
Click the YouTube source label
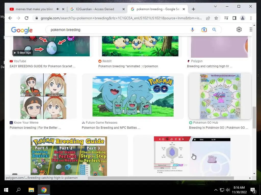pos(20,61)
